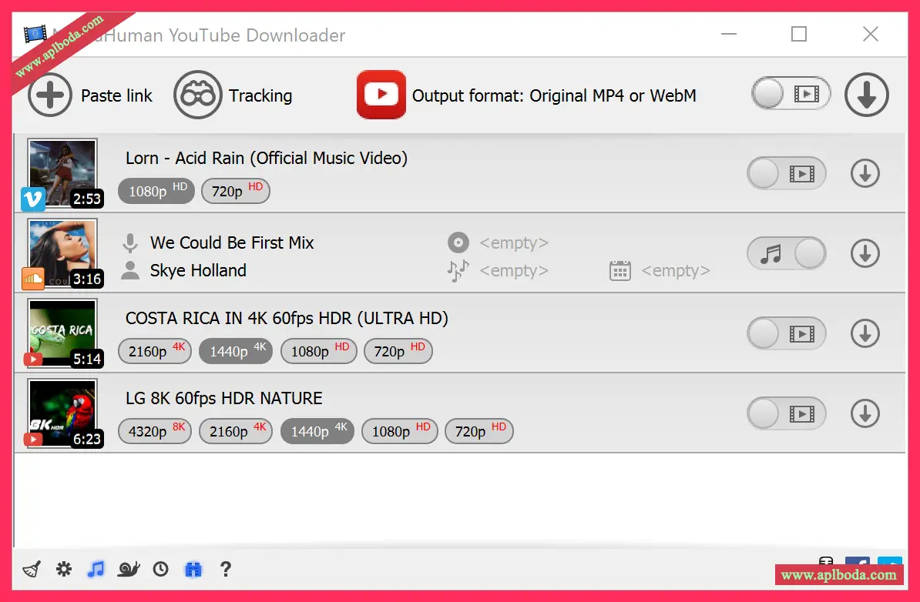This screenshot has height=602, width=920.
Task: Start all downloads with the top download arrow
Action: tap(866, 95)
